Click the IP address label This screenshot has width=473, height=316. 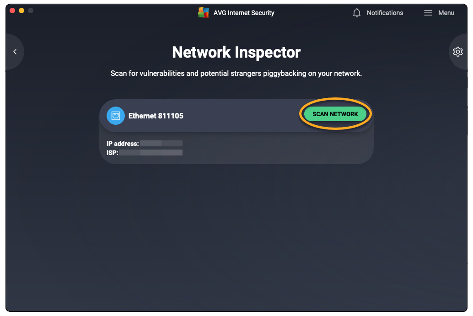click(x=123, y=144)
